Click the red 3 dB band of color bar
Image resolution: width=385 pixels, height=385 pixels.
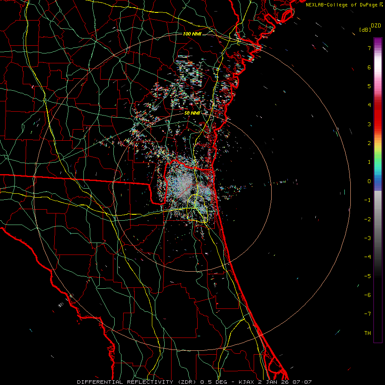coord(378,124)
